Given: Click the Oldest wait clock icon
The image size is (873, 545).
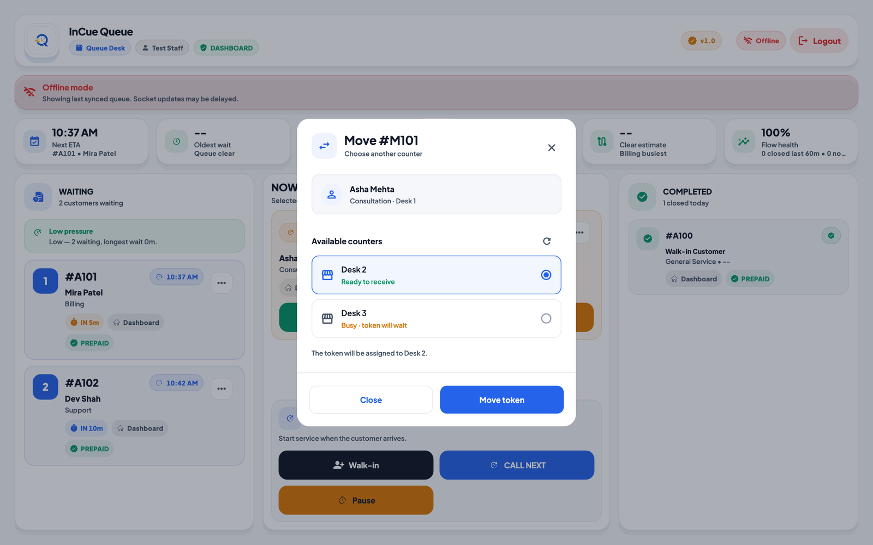Looking at the screenshot, I should [x=176, y=142].
